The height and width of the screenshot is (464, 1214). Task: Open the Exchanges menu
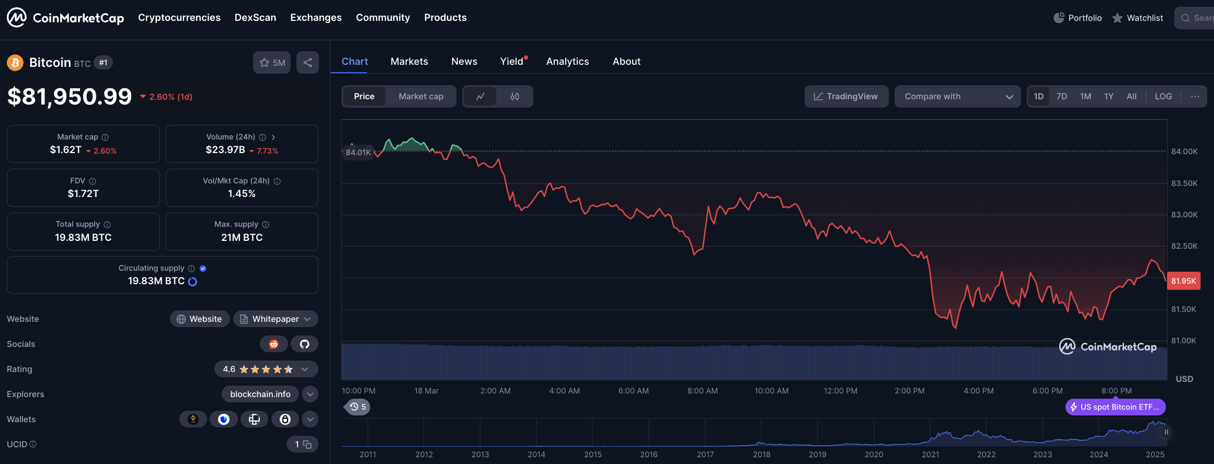[x=316, y=18]
